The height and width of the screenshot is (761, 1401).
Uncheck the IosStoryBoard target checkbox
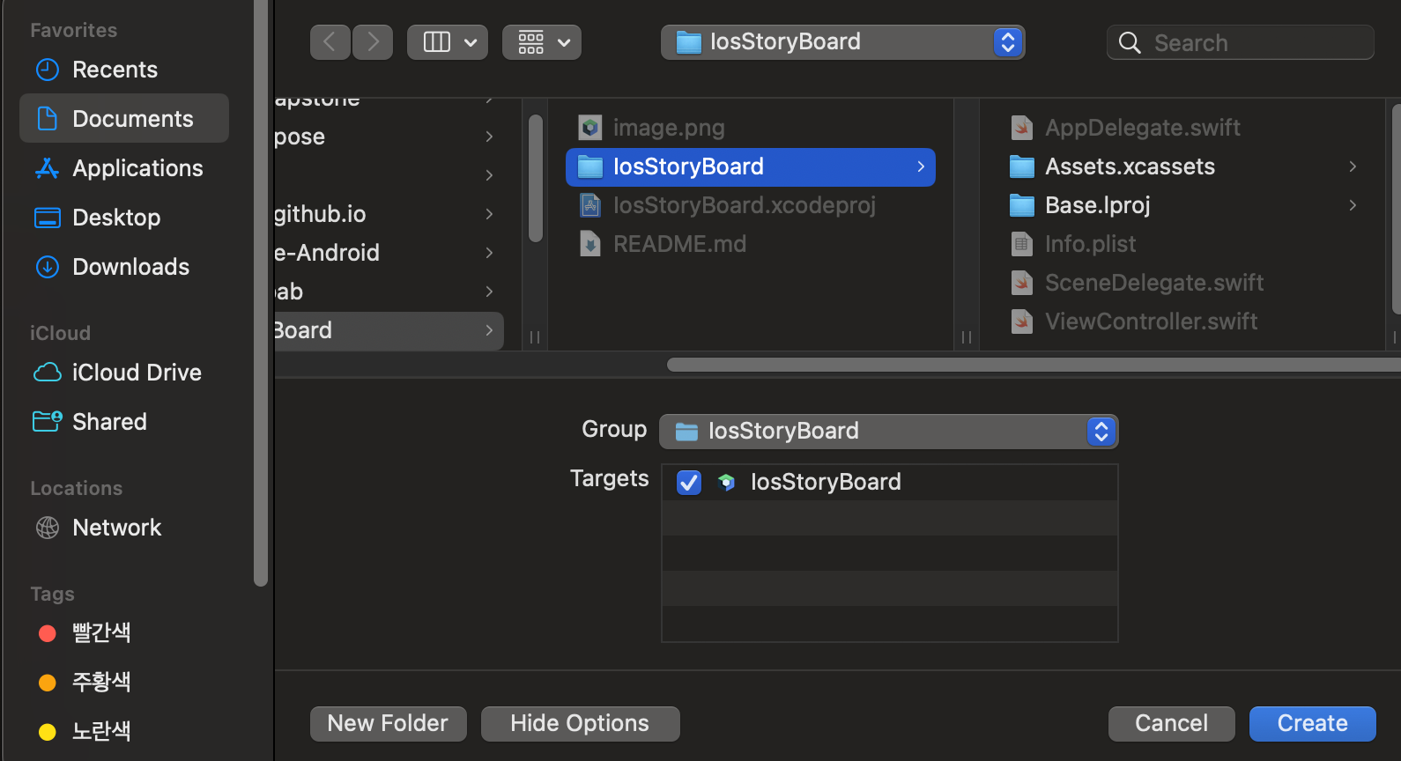[689, 482]
